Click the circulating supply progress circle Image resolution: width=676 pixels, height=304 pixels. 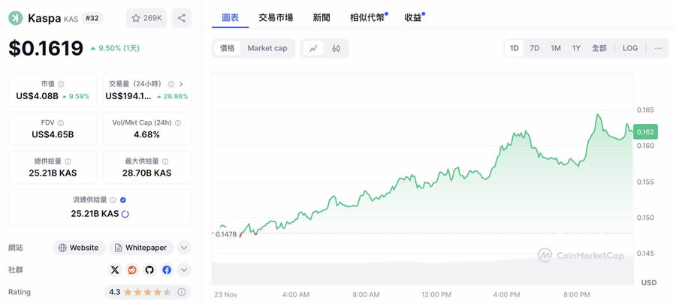click(125, 214)
